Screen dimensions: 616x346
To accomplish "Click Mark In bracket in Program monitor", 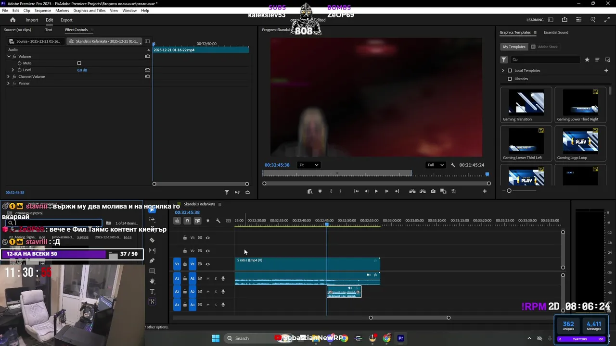I will tap(331, 191).
